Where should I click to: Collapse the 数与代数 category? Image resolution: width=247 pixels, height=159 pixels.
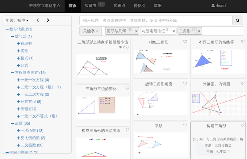click(x=7, y=29)
